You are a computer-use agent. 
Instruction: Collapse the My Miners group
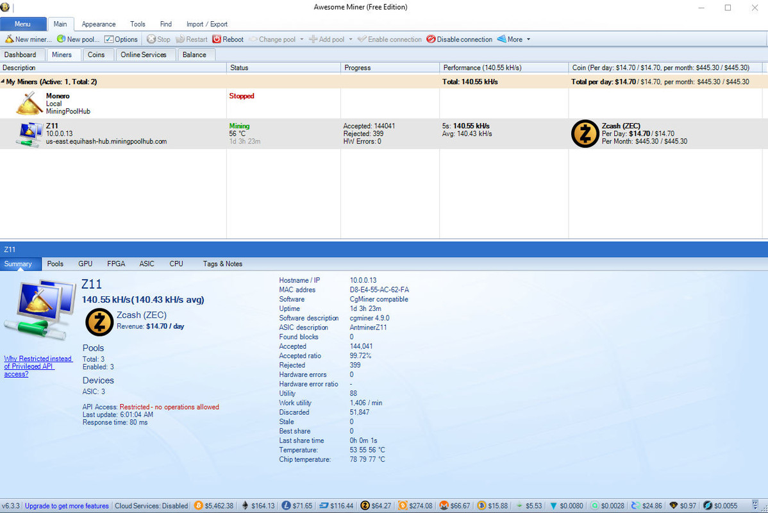tap(3, 81)
